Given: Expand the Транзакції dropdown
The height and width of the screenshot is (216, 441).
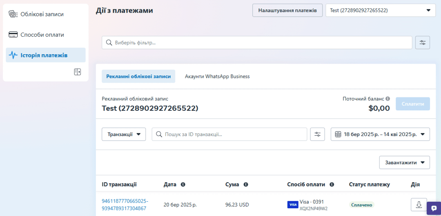Looking at the screenshot, I should (124, 134).
